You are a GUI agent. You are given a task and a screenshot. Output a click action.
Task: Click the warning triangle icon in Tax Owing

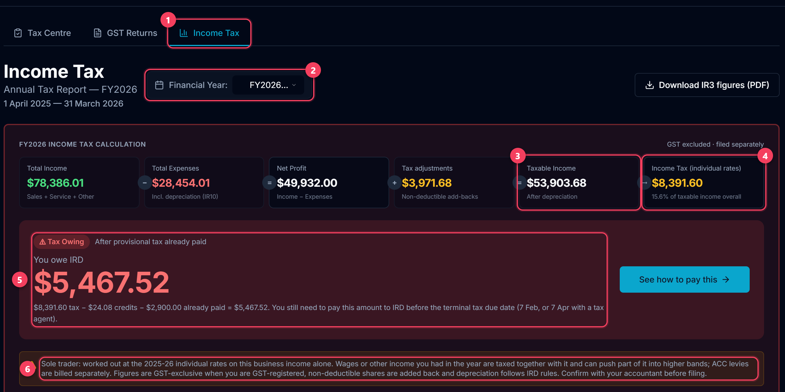tap(43, 241)
